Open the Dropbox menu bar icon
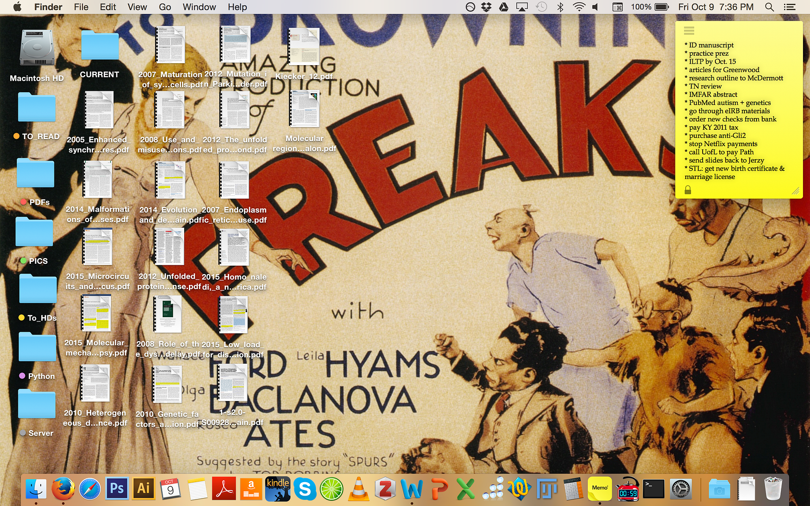Viewport: 810px width, 506px height. click(x=487, y=7)
